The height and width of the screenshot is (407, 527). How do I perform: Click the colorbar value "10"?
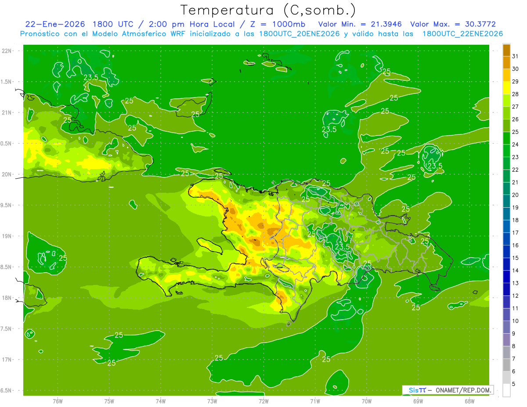pos(516,321)
